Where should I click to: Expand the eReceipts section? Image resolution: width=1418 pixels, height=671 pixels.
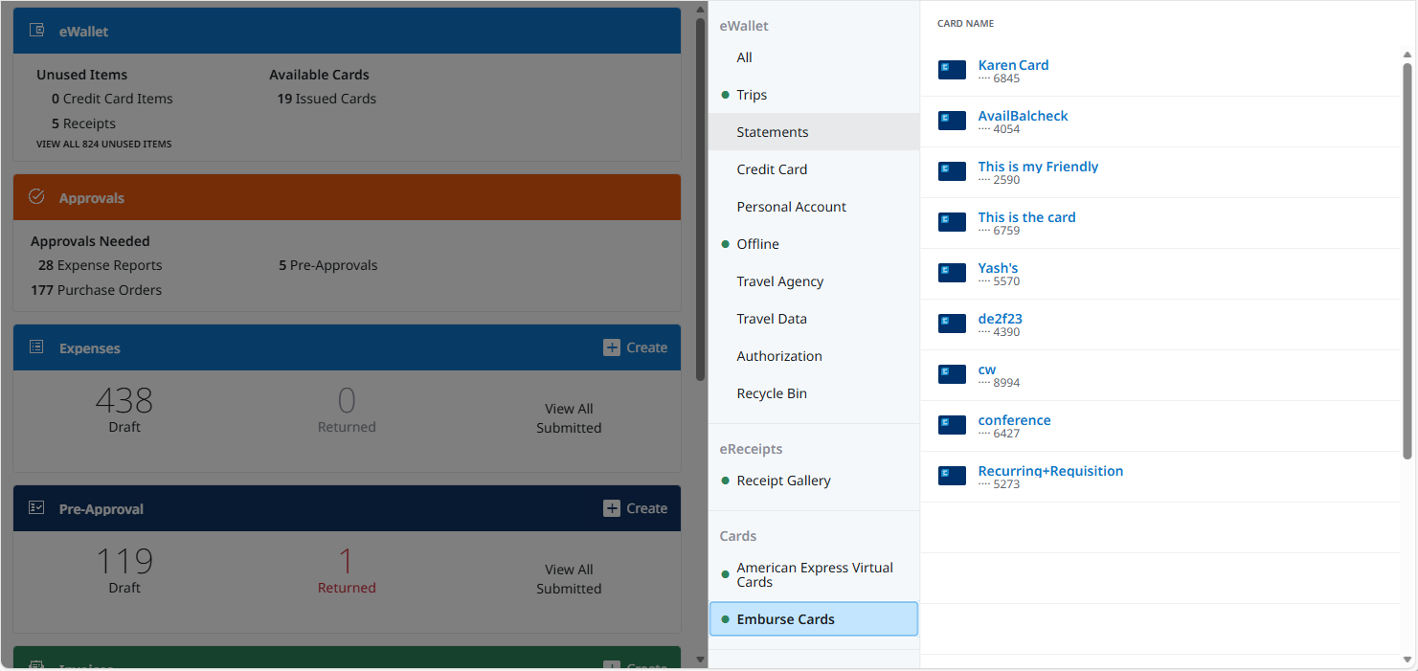coord(751,448)
